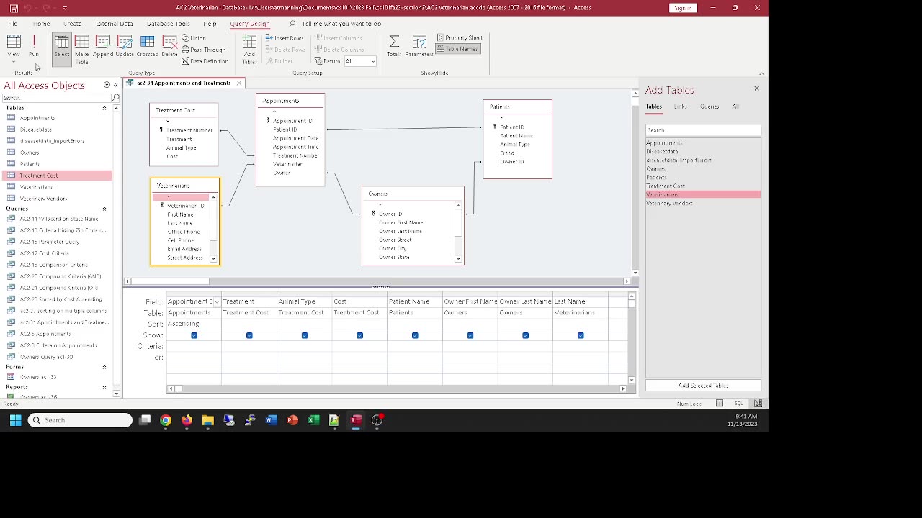Uncheck Show box for Animal Type column
922x518 pixels.
coord(305,335)
